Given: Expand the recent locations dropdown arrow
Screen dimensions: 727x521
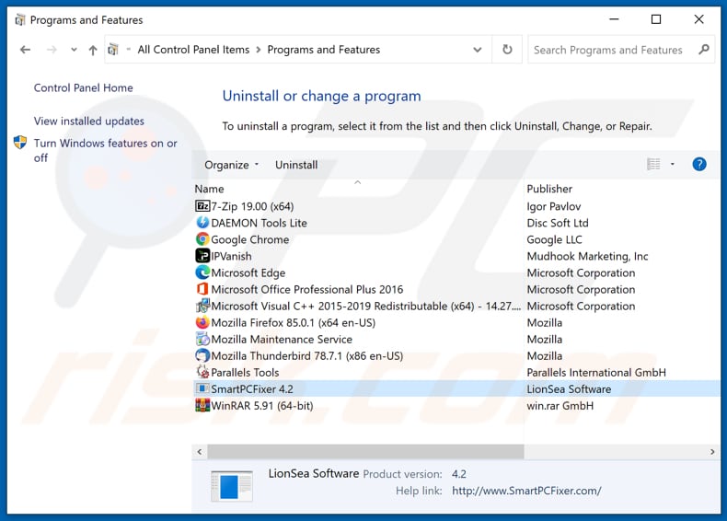Looking at the screenshot, I should pyautogui.click(x=74, y=50).
